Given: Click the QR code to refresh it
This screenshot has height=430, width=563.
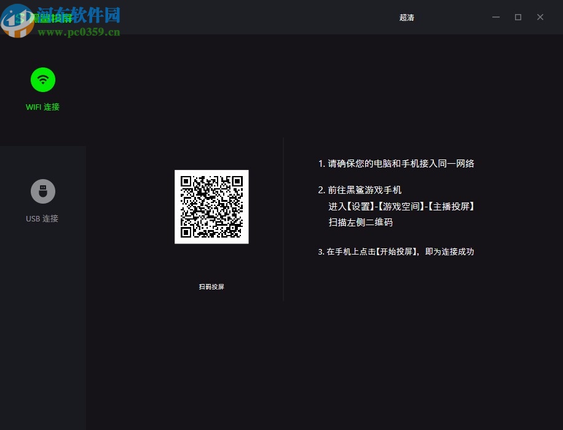Looking at the screenshot, I should [211, 207].
